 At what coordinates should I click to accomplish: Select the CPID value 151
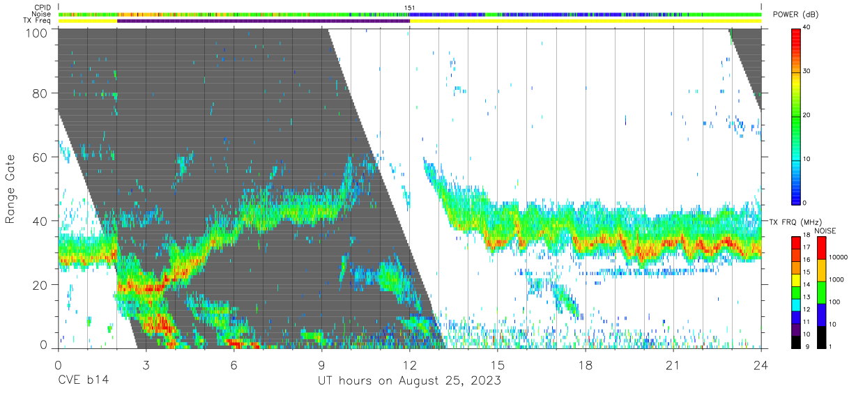[x=409, y=8]
